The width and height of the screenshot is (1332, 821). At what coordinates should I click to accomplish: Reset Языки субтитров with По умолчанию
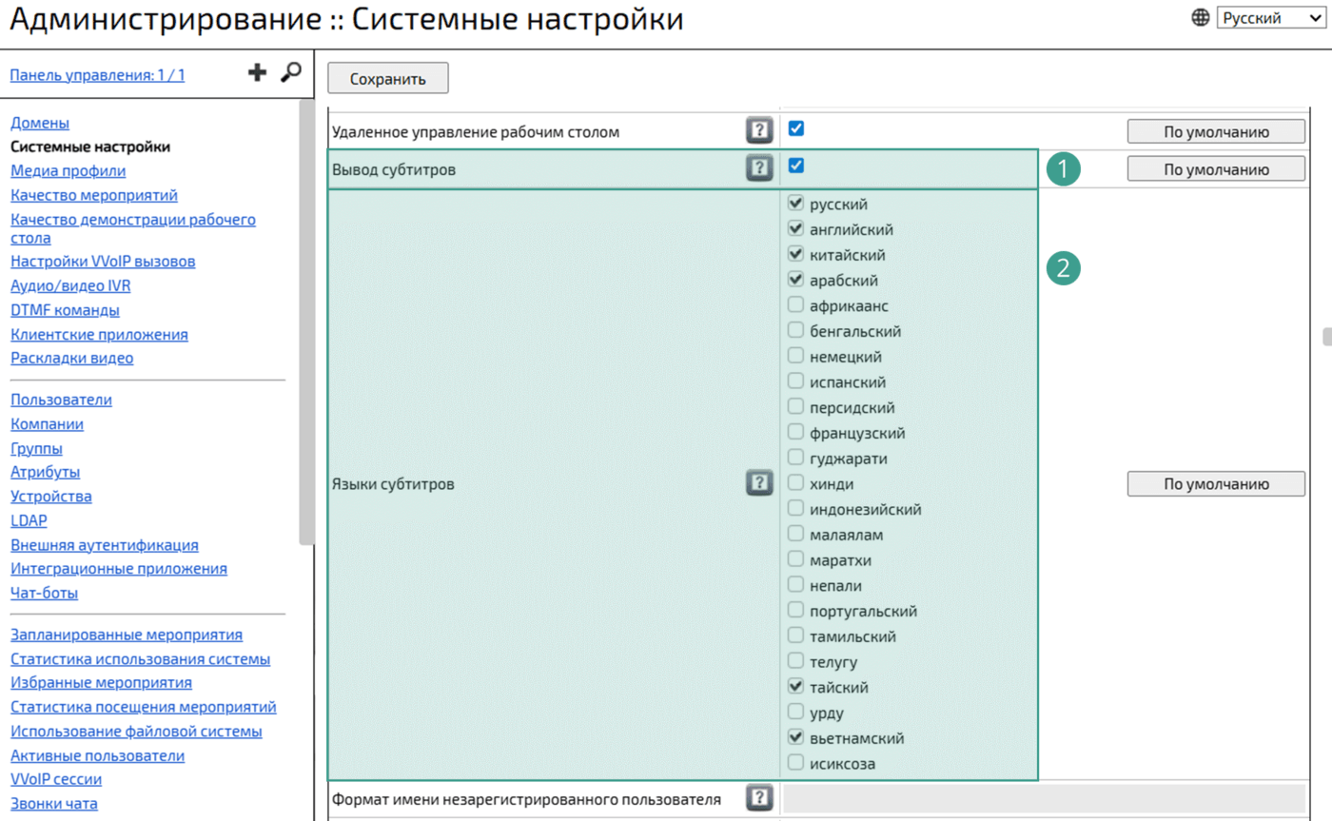tap(1216, 483)
